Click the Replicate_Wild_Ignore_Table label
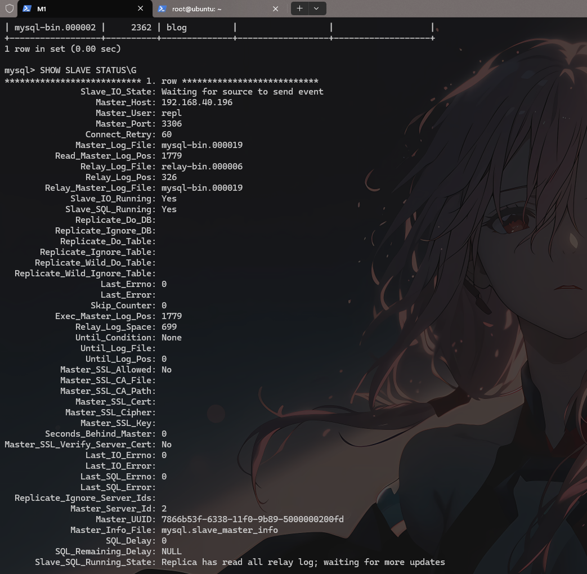Image resolution: width=587 pixels, height=574 pixels. pos(85,273)
